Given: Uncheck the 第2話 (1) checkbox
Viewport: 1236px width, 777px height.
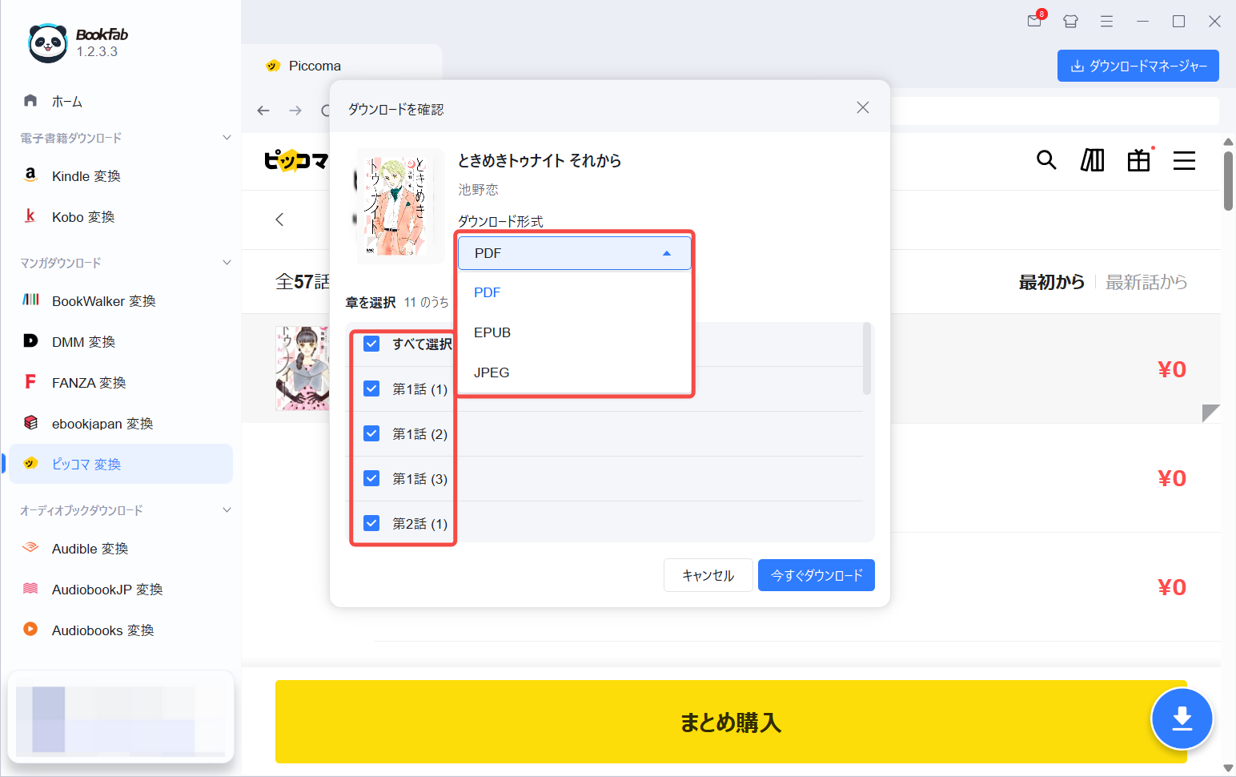Looking at the screenshot, I should 371,523.
